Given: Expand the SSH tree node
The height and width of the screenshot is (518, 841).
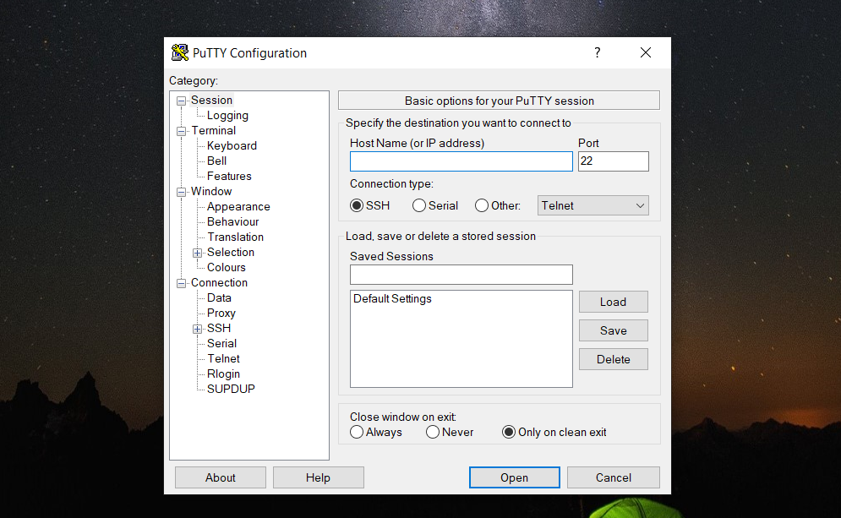Looking at the screenshot, I should [198, 329].
